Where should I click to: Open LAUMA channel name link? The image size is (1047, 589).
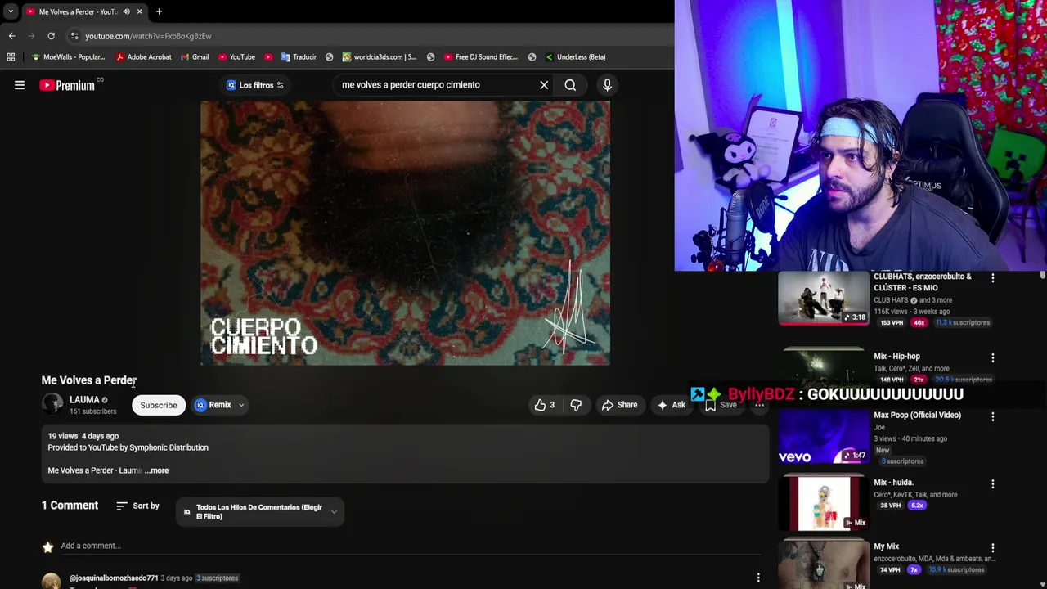coord(84,400)
